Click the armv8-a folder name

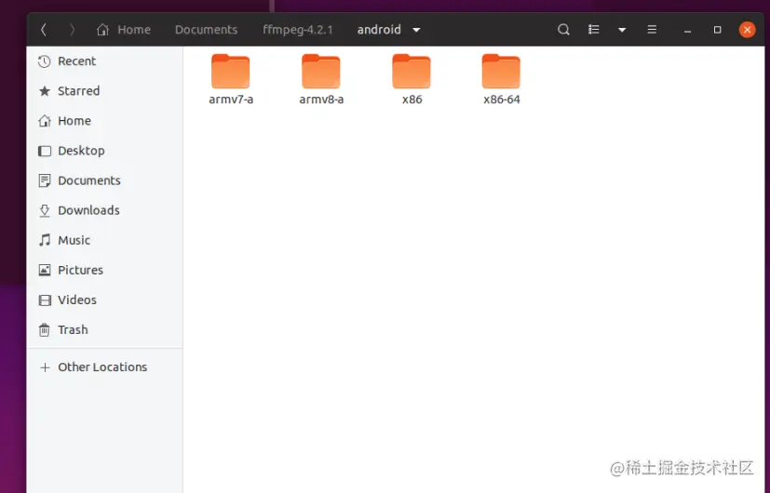(x=321, y=100)
